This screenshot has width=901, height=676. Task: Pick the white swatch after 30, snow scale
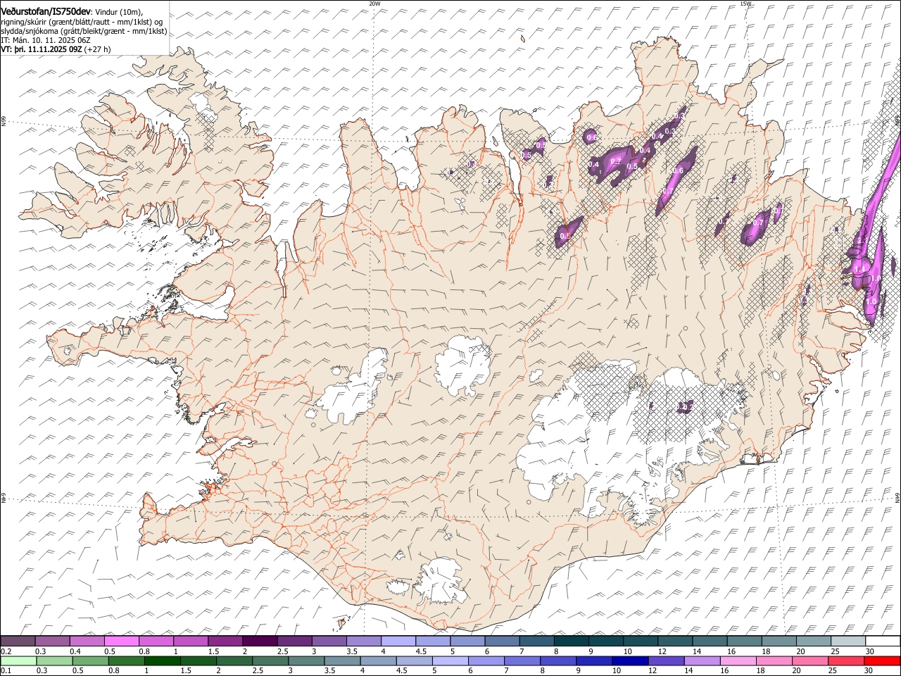(x=882, y=641)
